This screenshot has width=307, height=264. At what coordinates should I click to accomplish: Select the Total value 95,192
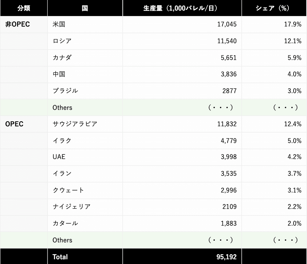(x=226, y=257)
